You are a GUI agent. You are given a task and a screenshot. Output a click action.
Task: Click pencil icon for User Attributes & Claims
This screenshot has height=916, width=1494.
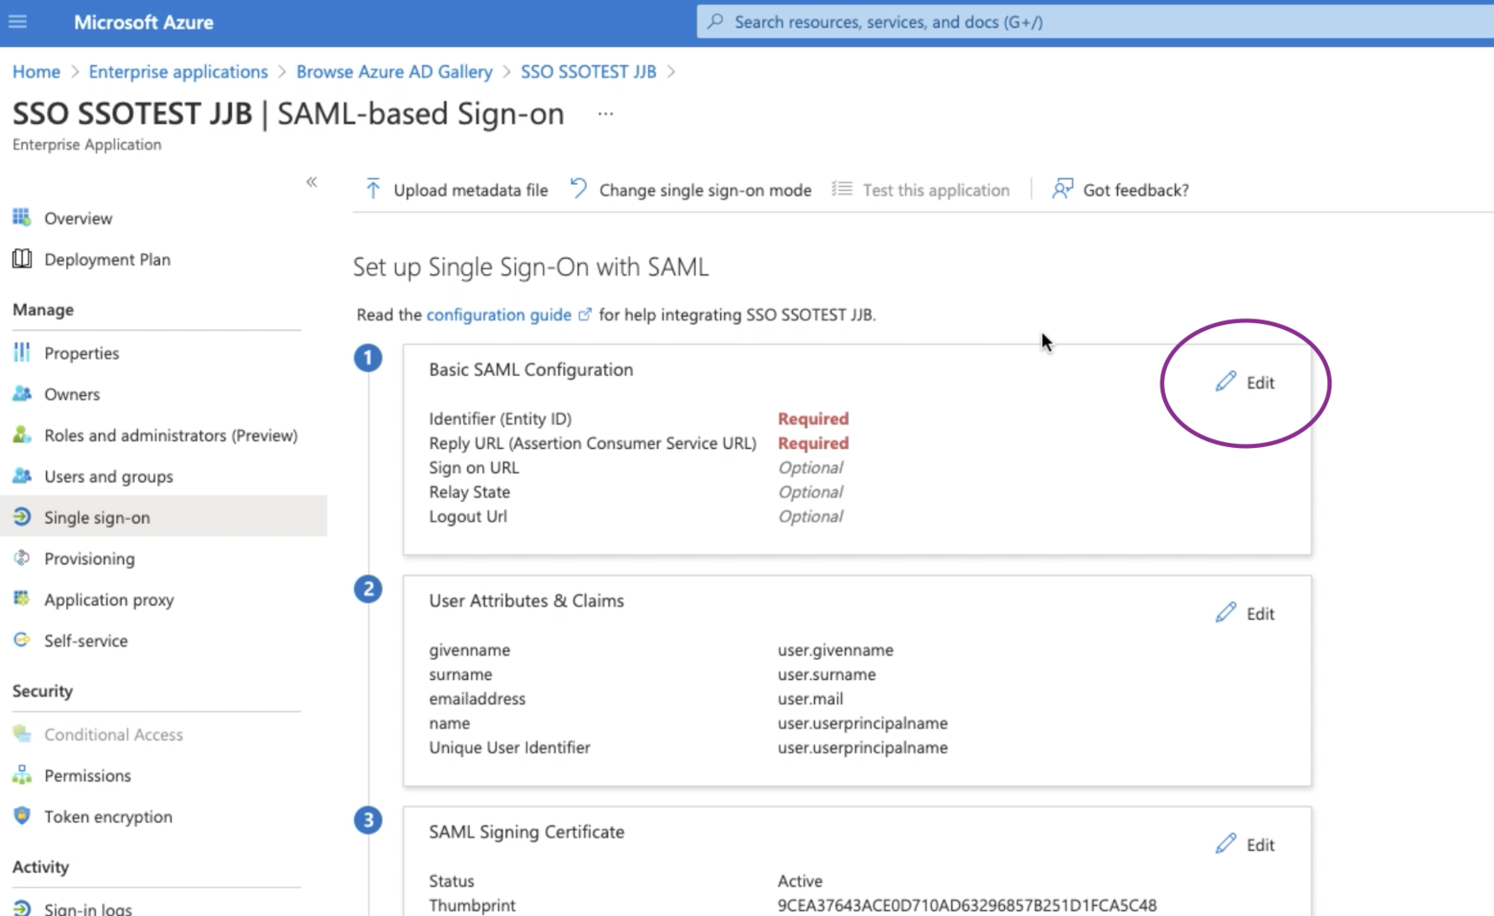[x=1226, y=613]
